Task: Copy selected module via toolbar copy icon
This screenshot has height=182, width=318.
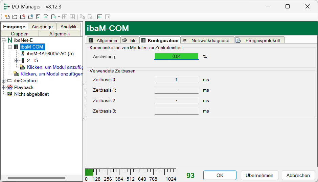Action: pyautogui.click(x=82, y=17)
